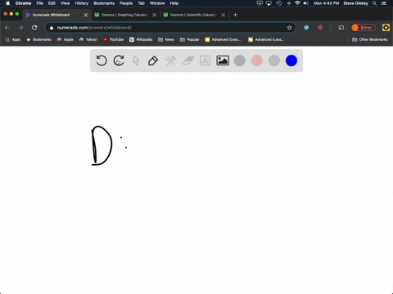This screenshot has height=294, width=393.
Task: Close the Desmos Scientific Calculator tab
Action: point(224,15)
